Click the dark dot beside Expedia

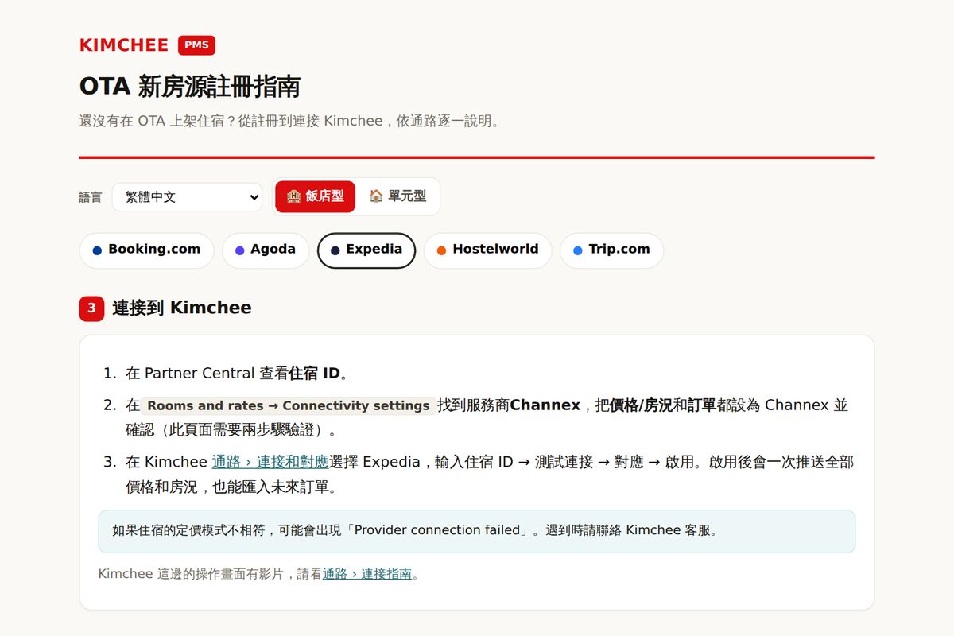(x=335, y=250)
